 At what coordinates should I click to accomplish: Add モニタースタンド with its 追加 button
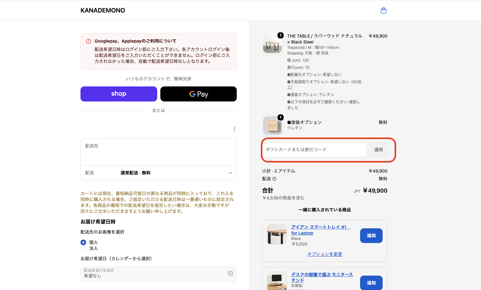pos(371,282)
